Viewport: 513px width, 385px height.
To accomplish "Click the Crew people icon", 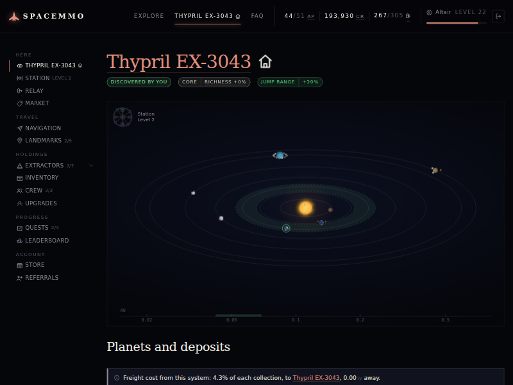I will pyautogui.click(x=20, y=191).
